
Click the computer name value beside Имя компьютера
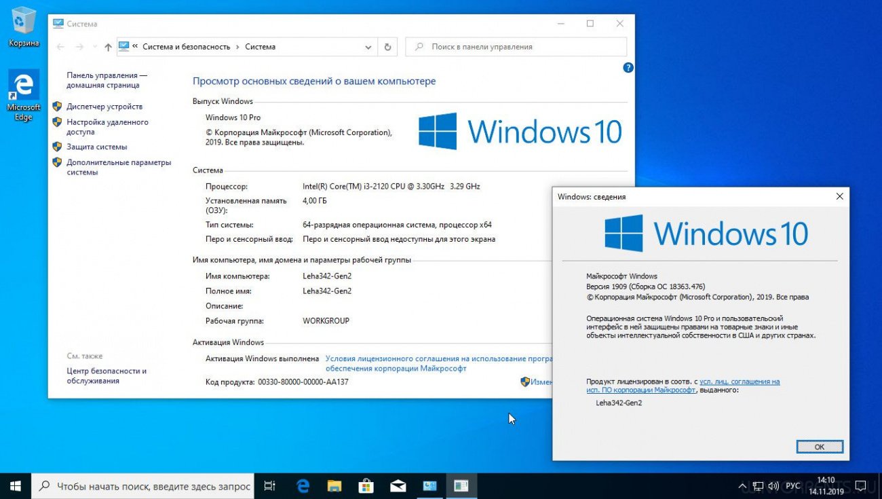327,276
